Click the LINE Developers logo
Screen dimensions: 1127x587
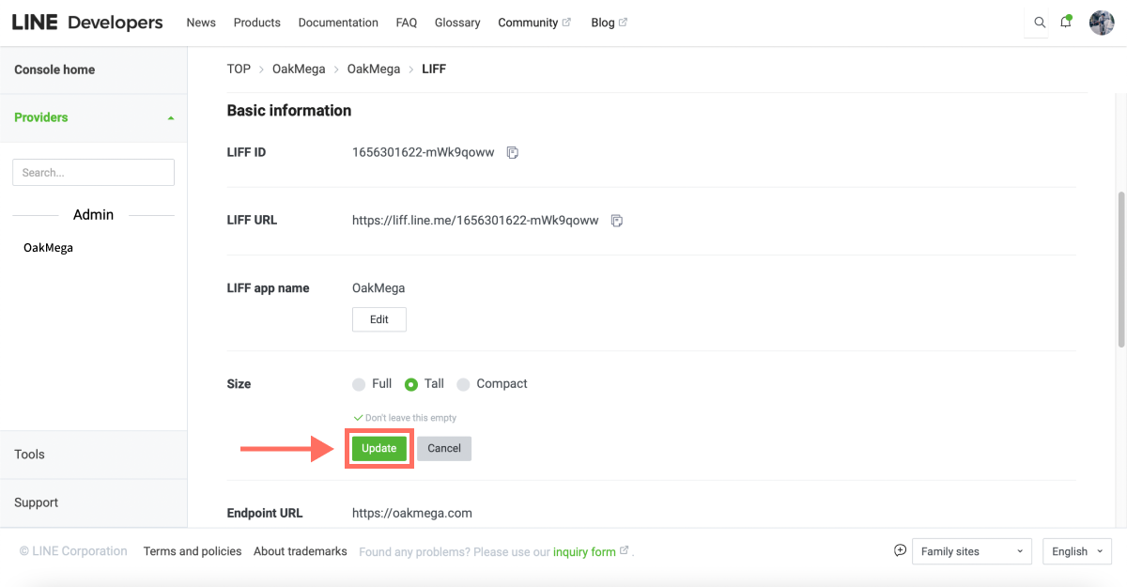tap(87, 23)
